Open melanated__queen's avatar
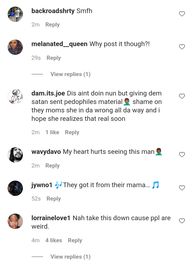The image size is (196, 269). coord(15,47)
